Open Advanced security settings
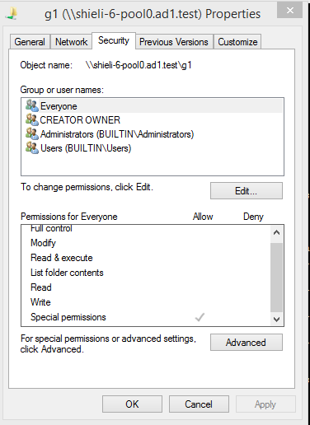This screenshot has height=425, width=310. pos(247,342)
